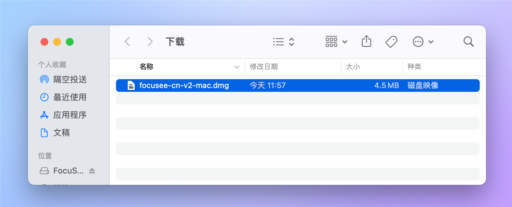Viewport: 512px width, 207px height.
Task: Sort by the 名称 column header
Action: 147,67
